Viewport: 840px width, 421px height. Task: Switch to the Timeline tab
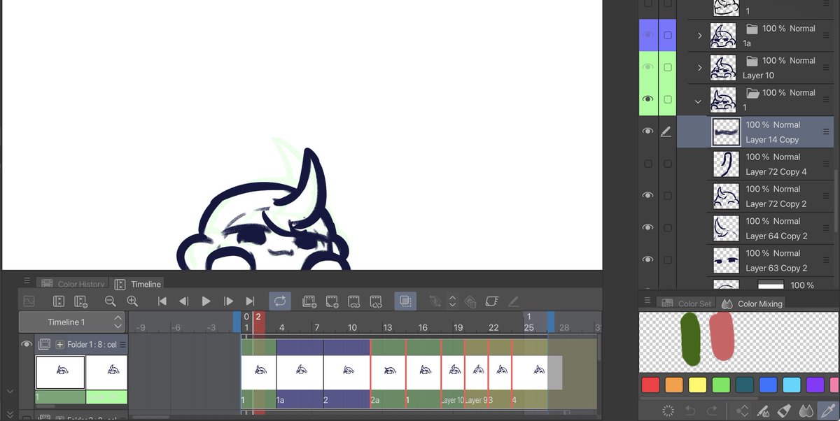coord(139,284)
